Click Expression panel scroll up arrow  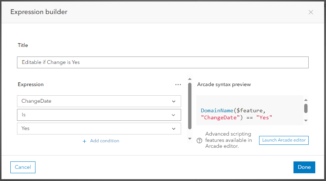pos(190,78)
